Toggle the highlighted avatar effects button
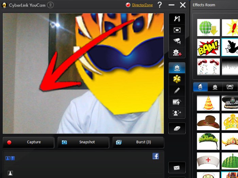Viewport: 238px width, 178px height. [177, 68]
